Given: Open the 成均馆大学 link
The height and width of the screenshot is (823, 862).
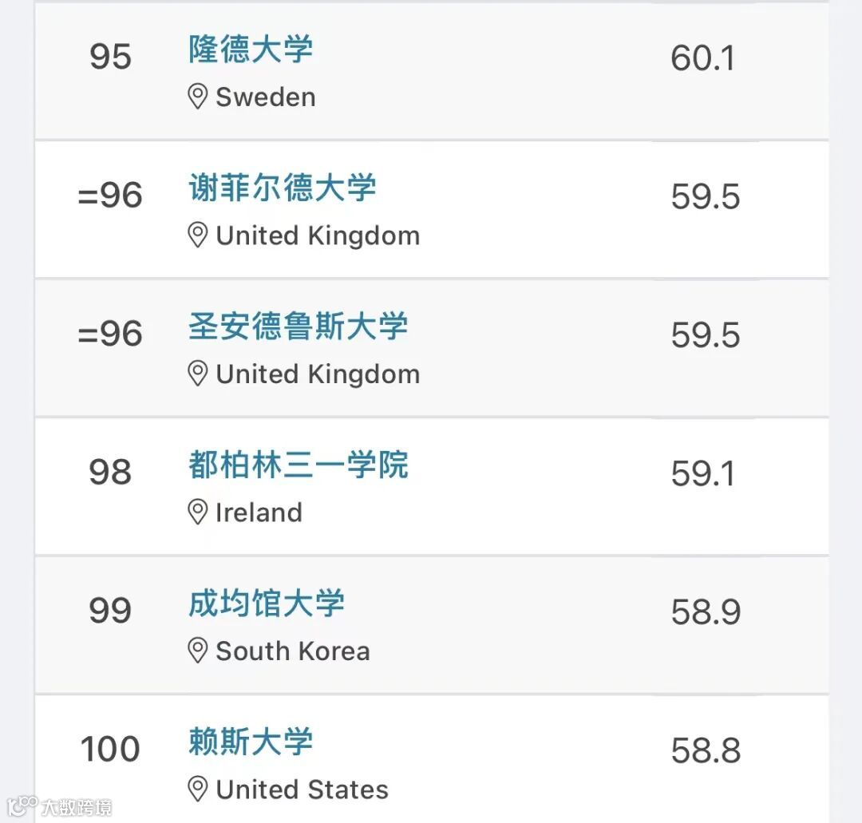Looking at the screenshot, I should 266,603.
